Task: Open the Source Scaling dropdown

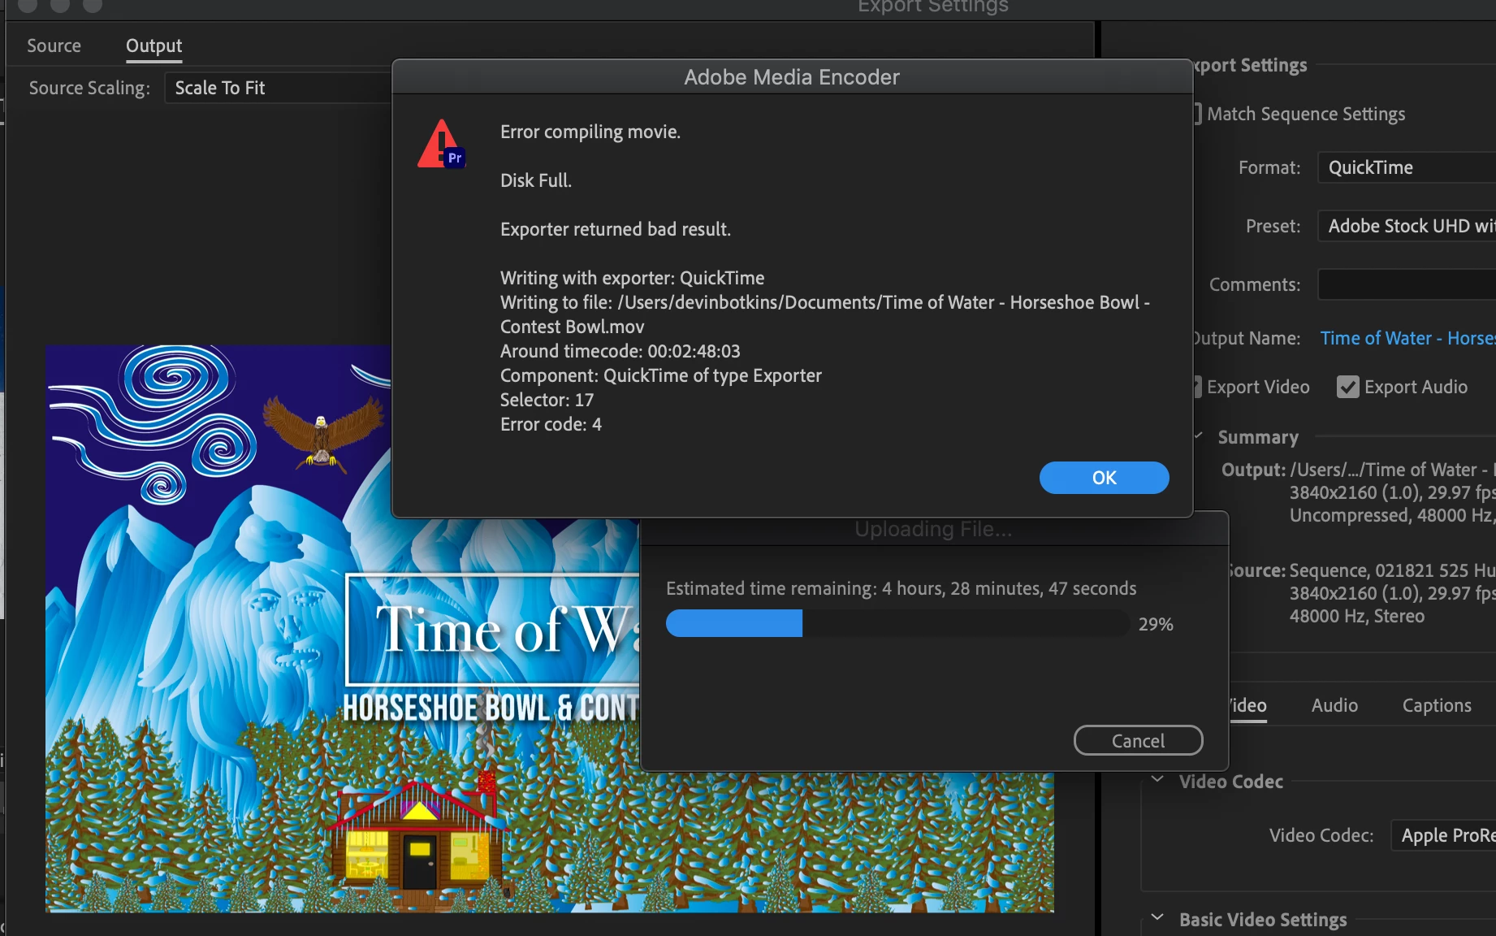Action: click(278, 88)
